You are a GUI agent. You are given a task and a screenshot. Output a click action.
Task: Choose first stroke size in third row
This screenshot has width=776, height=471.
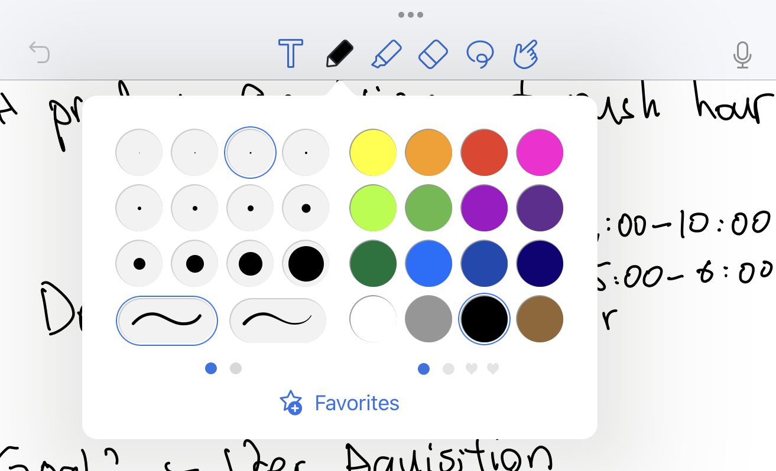(x=139, y=264)
